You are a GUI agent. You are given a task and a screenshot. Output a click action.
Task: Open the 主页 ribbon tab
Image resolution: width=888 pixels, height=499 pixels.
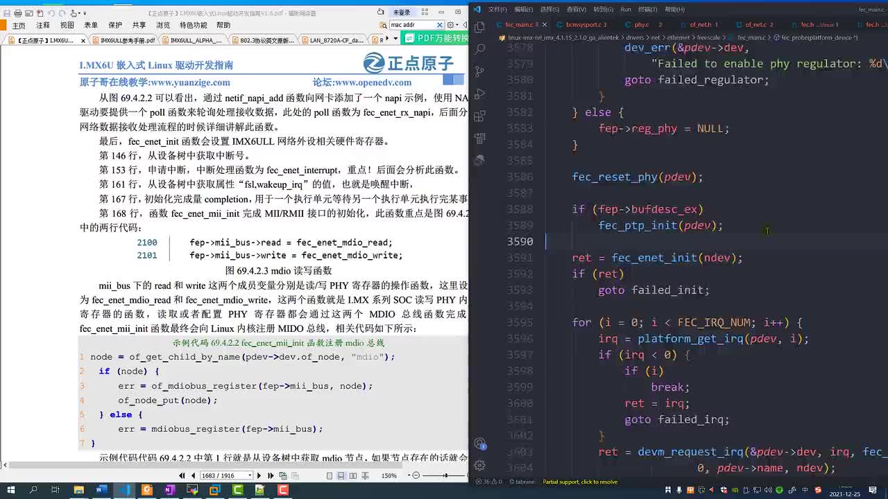click(x=19, y=25)
